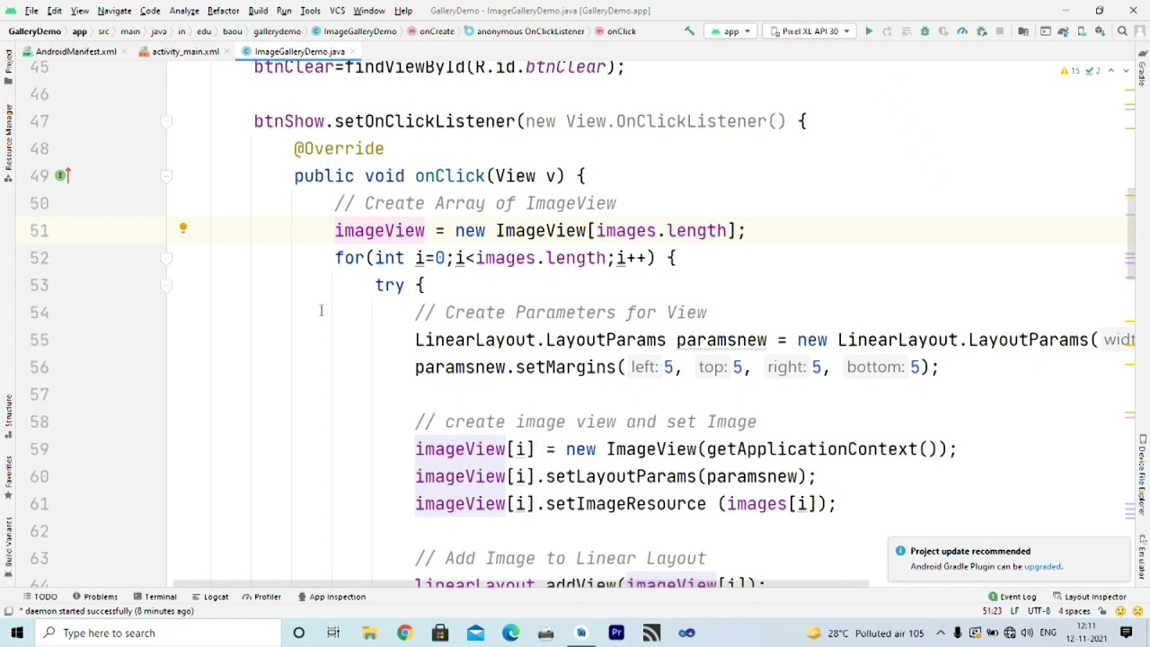Image resolution: width=1150 pixels, height=647 pixels.
Task: Open Google Chrome from the taskbar
Action: 404,633
